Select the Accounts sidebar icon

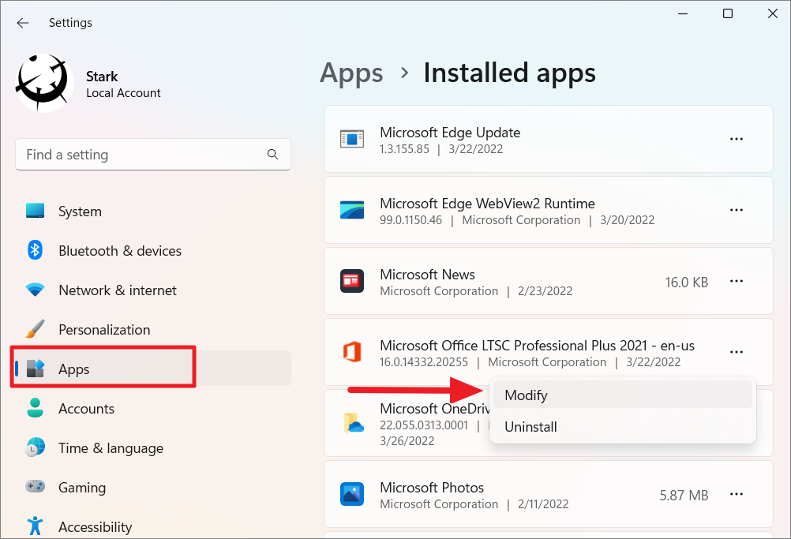coord(35,408)
